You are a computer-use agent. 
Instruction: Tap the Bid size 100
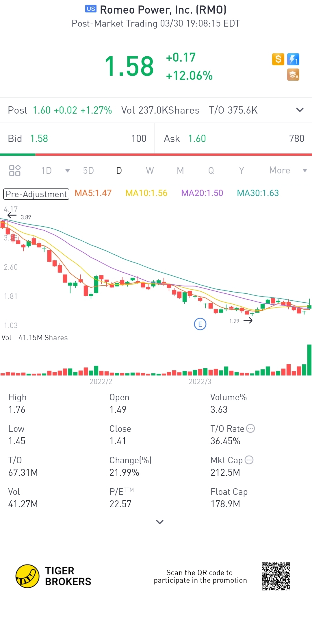[x=139, y=138]
